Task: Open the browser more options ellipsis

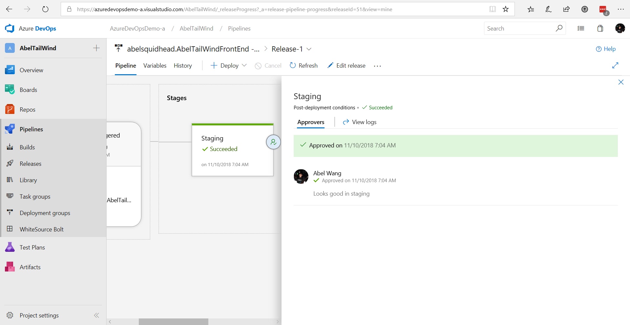Action: (x=621, y=9)
